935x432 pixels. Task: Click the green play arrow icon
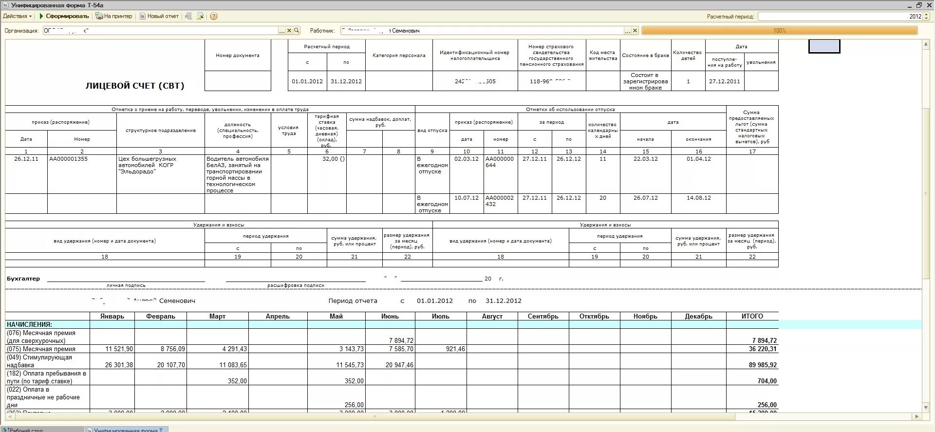click(x=41, y=16)
